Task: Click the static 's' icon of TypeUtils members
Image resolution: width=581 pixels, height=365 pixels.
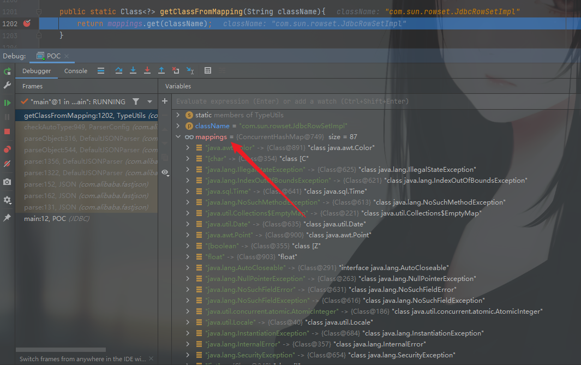Action: (189, 115)
